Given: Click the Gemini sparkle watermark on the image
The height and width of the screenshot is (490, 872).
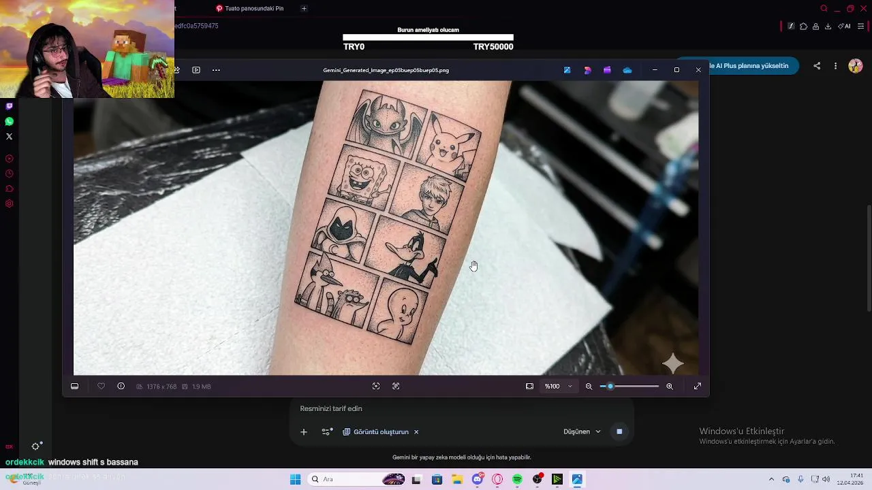Looking at the screenshot, I should click(673, 363).
